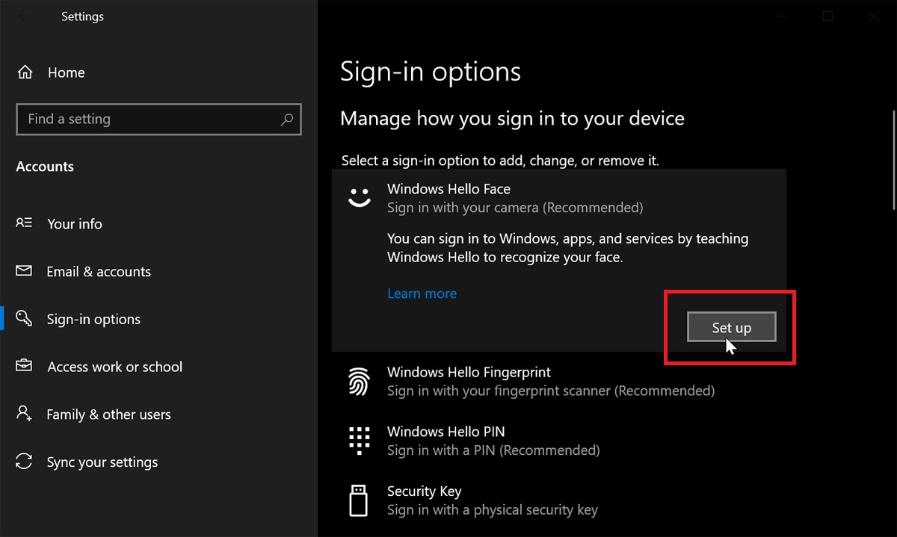Open the Learn more link
897x537 pixels.
click(422, 293)
